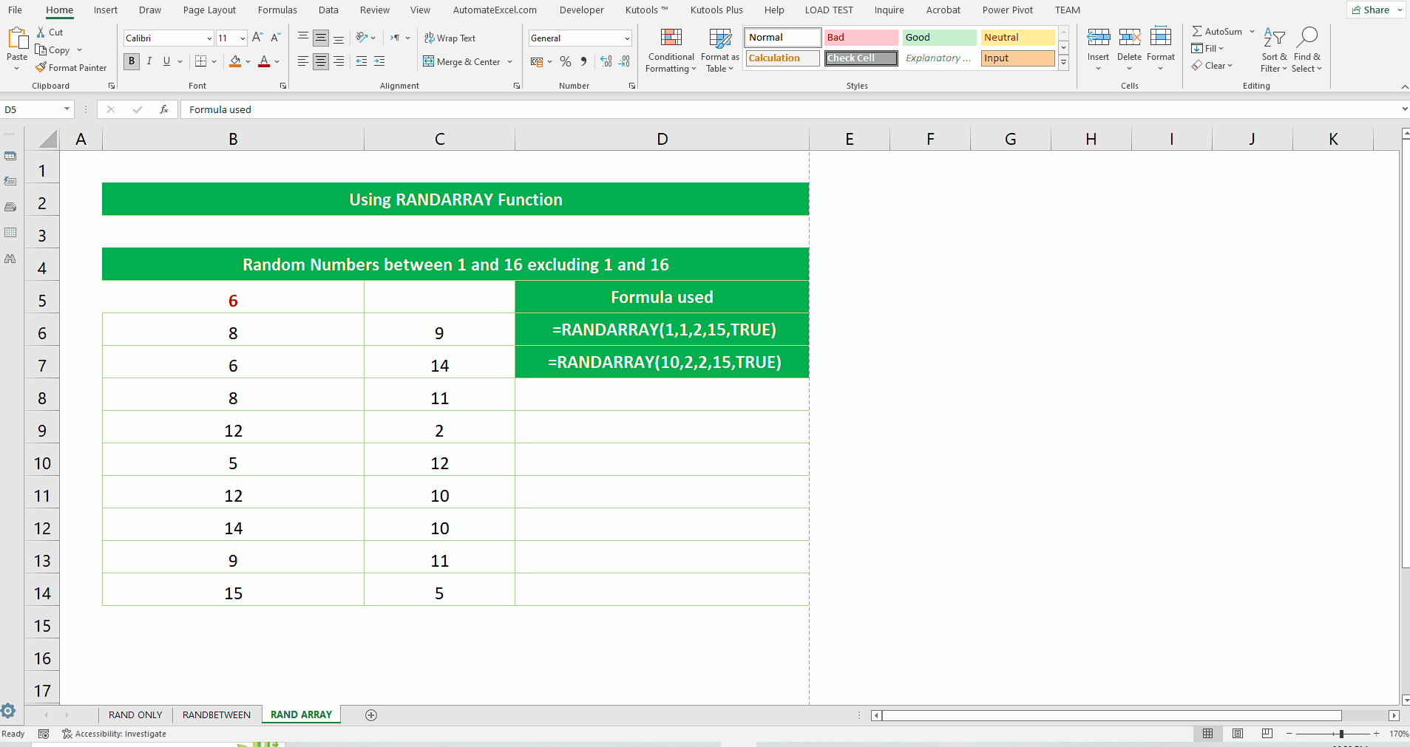The width and height of the screenshot is (1410, 747).
Task: Expand Merge & Center dropdown arrow
Action: [x=510, y=62]
